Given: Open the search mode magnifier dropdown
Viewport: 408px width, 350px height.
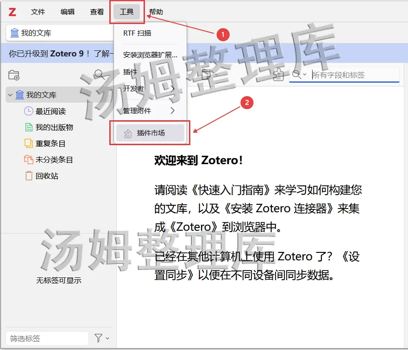Looking at the screenshot, I should (x=299, y=75).
